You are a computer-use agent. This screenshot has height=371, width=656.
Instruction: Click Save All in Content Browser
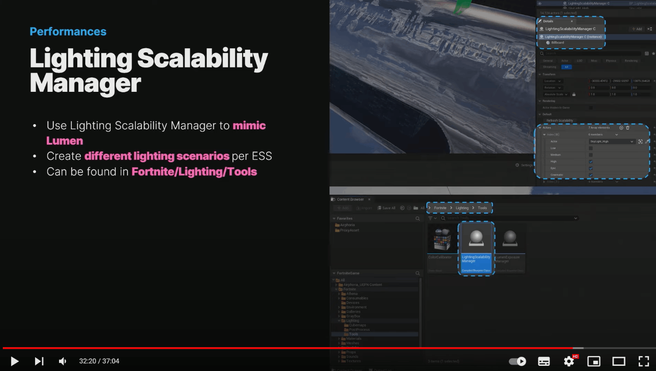click(x=386, y=208)
